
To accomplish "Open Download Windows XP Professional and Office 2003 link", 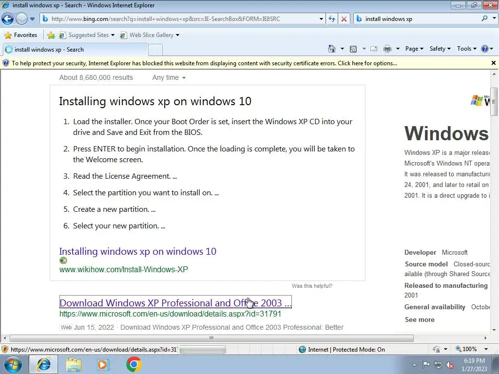I will 175,302.
